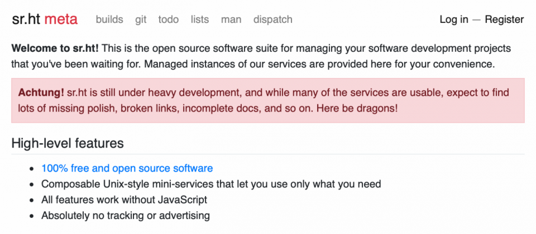Image resolution: width=536 pixels, height=234 pixels.
Task: Click 'All features work without JavaScript' item
Action: click(x=125, y=199)
